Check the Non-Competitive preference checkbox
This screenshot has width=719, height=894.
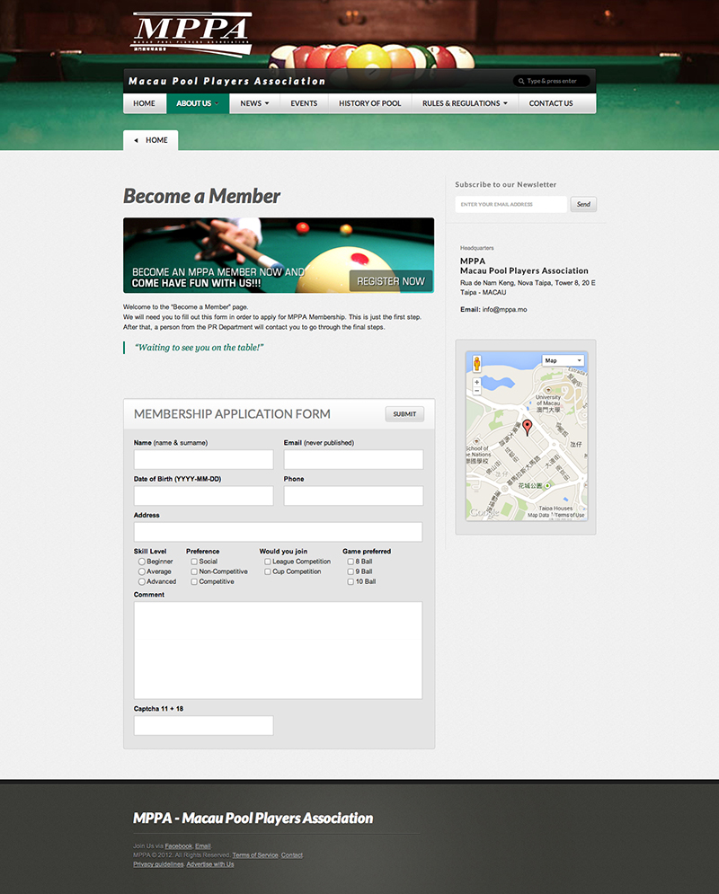click(195, 571)
